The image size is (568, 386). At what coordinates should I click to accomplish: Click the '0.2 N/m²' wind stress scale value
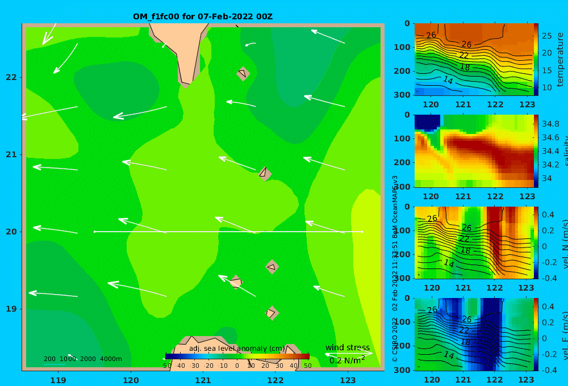click(347, 360)
